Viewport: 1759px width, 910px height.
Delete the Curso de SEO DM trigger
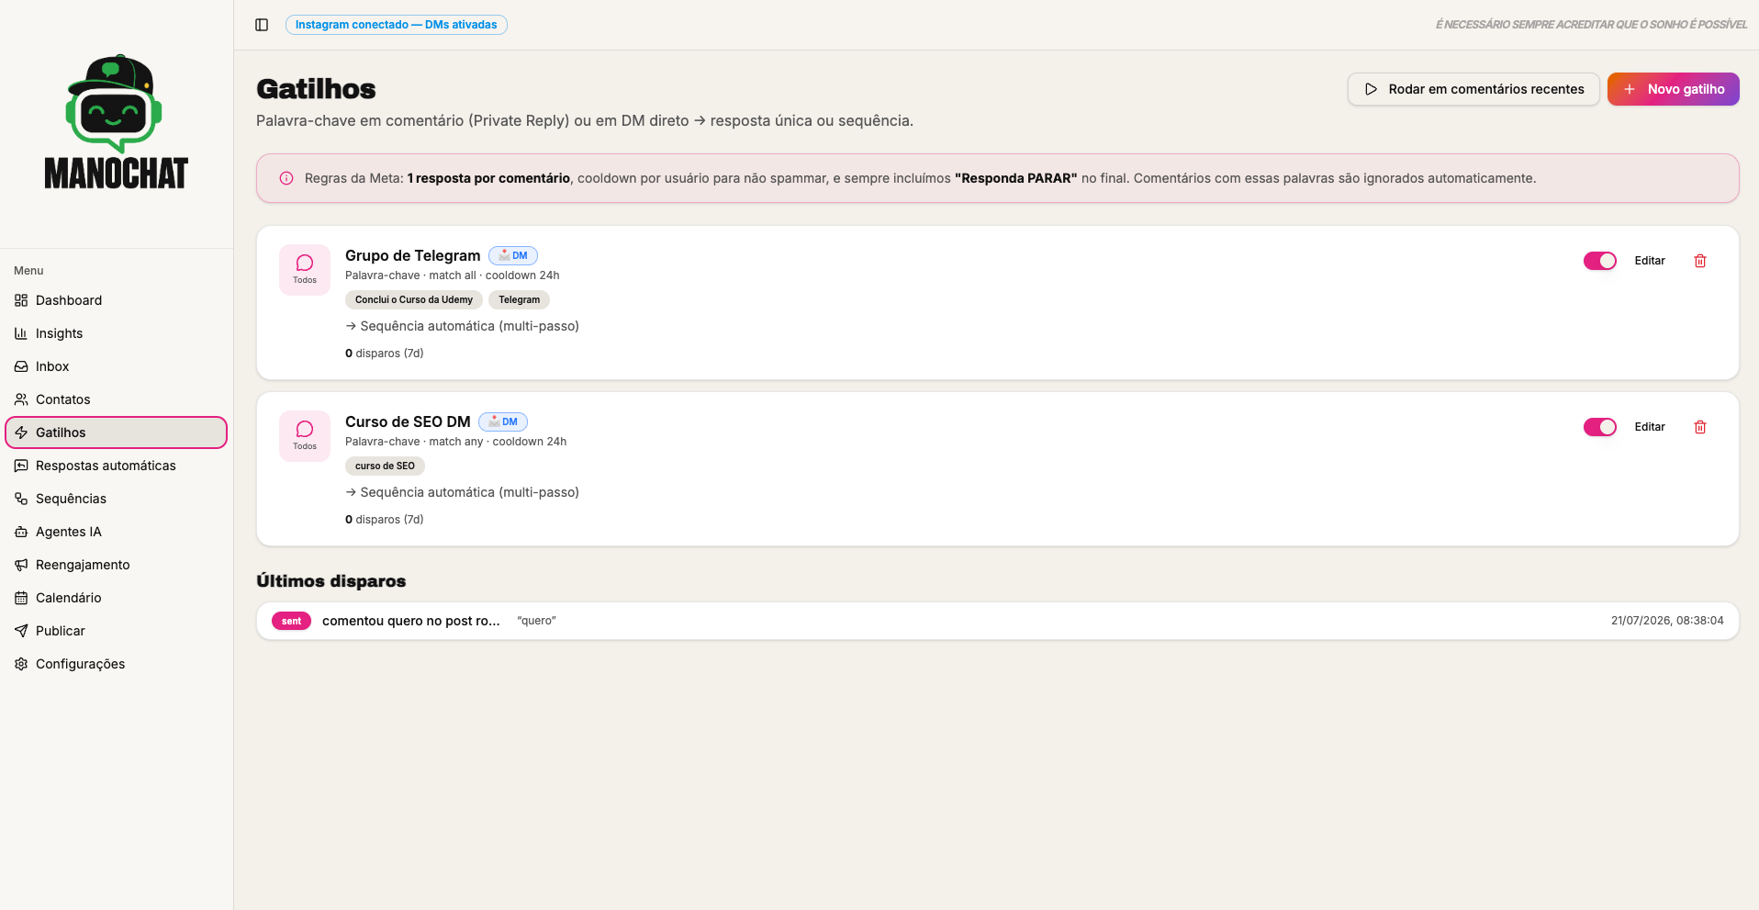click(1700, 427)
